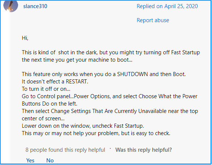Click the Was this reply helpful? label

[x=143, y=150]
